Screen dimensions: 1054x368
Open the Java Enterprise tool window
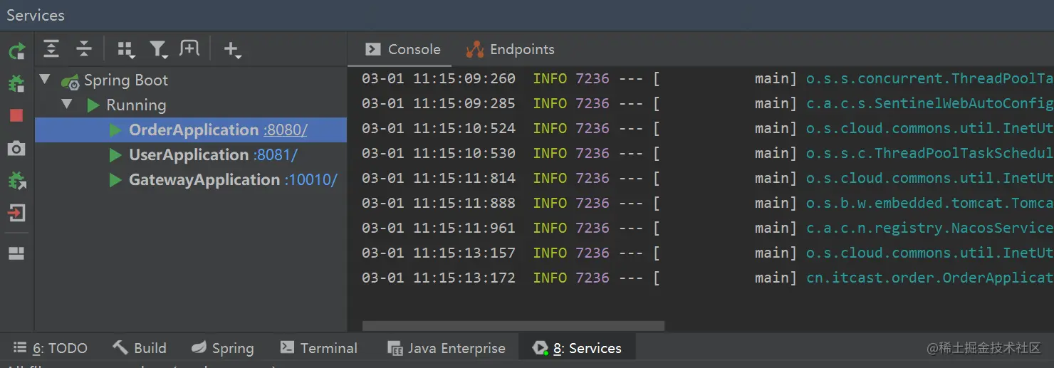tap(446, 348)
